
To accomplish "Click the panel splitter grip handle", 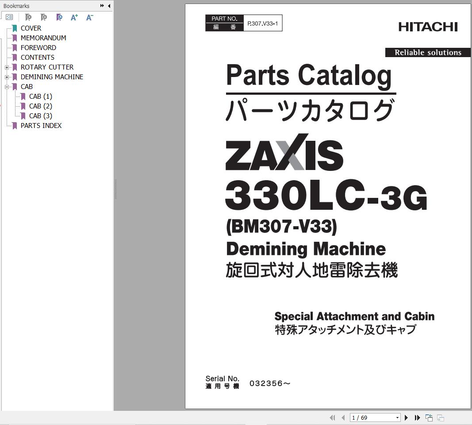I will click(x=115, y=189).
